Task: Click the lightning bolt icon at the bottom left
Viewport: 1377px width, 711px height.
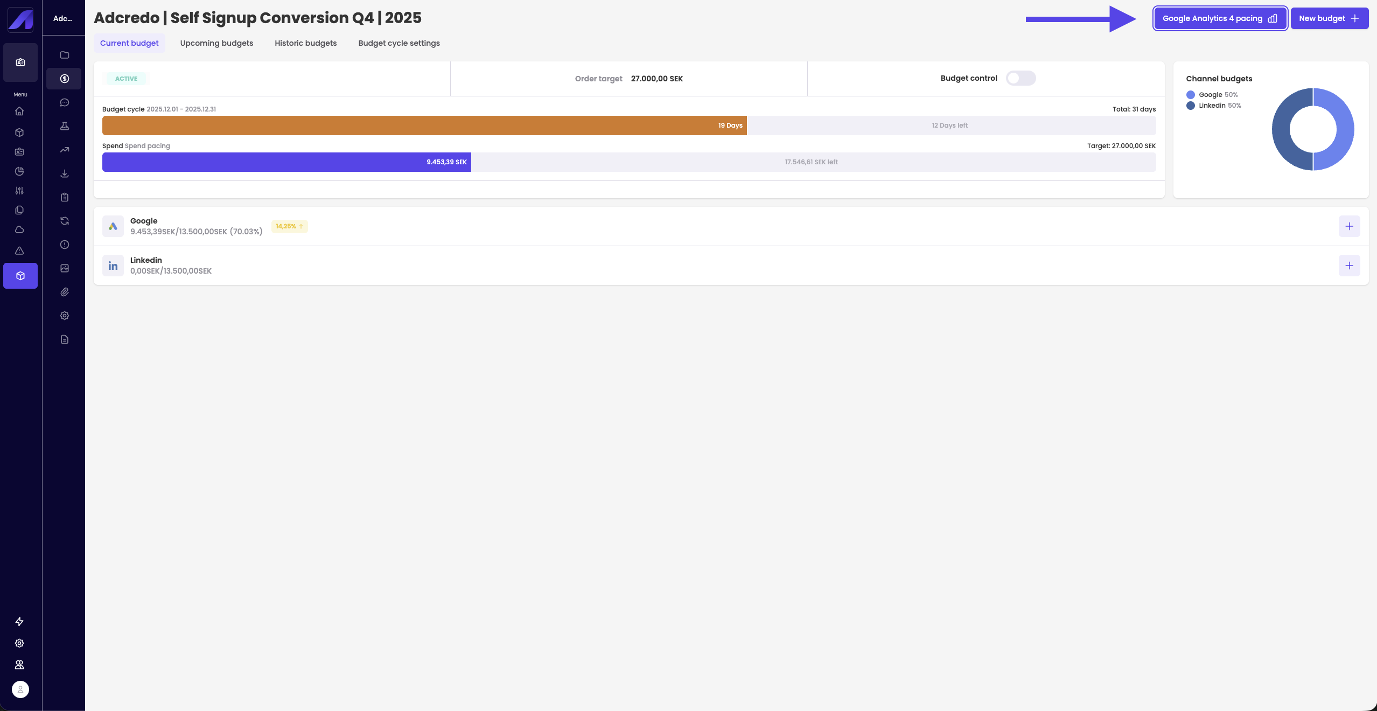Action: (19, 622)
